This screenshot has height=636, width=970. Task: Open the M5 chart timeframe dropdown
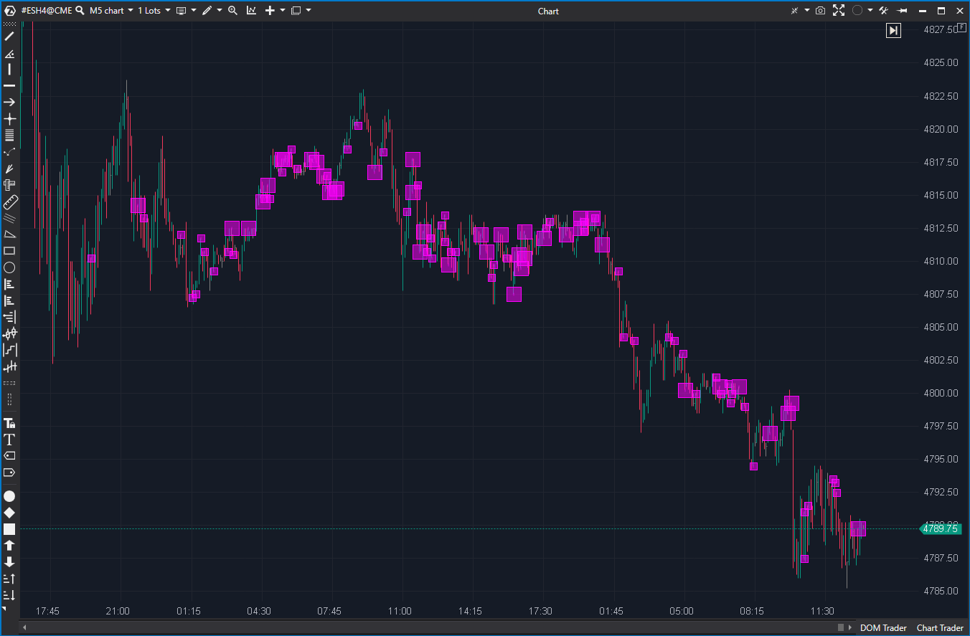[111, 11]
